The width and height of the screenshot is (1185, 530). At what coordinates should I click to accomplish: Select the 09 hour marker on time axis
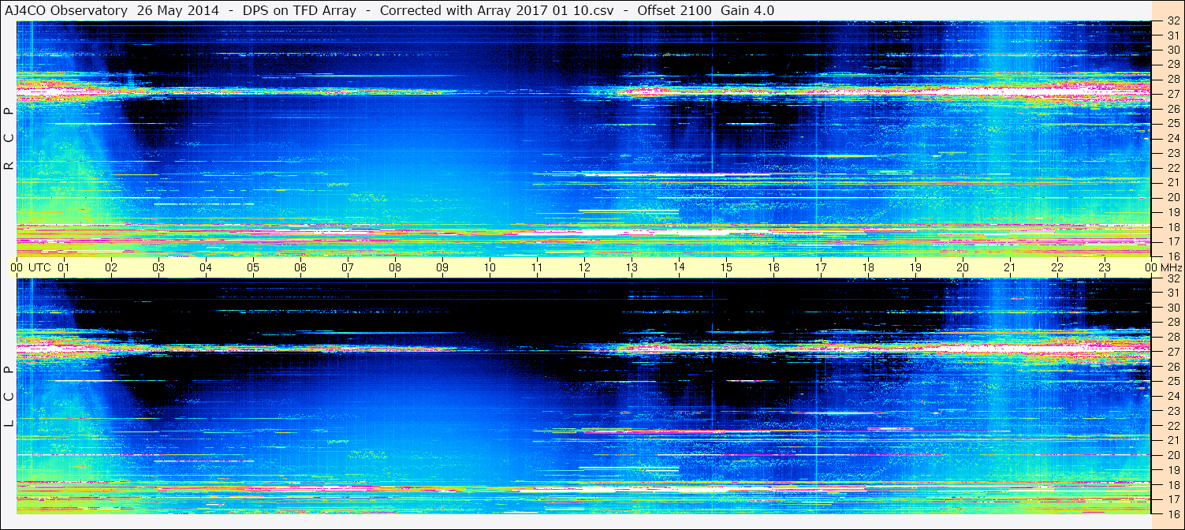point(442,267)
